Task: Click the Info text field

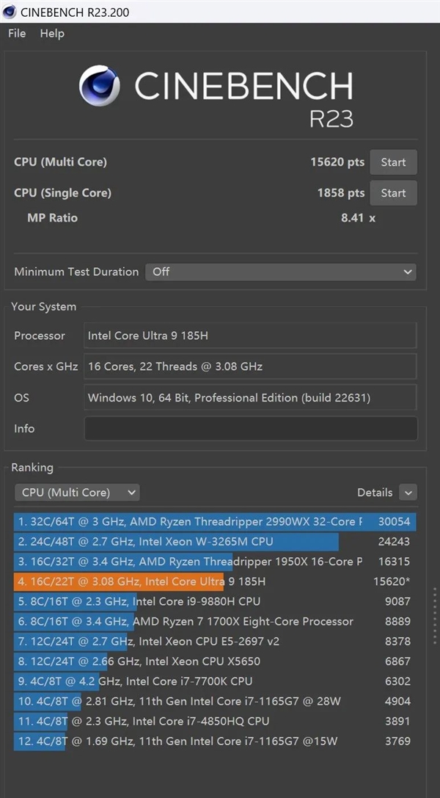Action: point(251,429)
